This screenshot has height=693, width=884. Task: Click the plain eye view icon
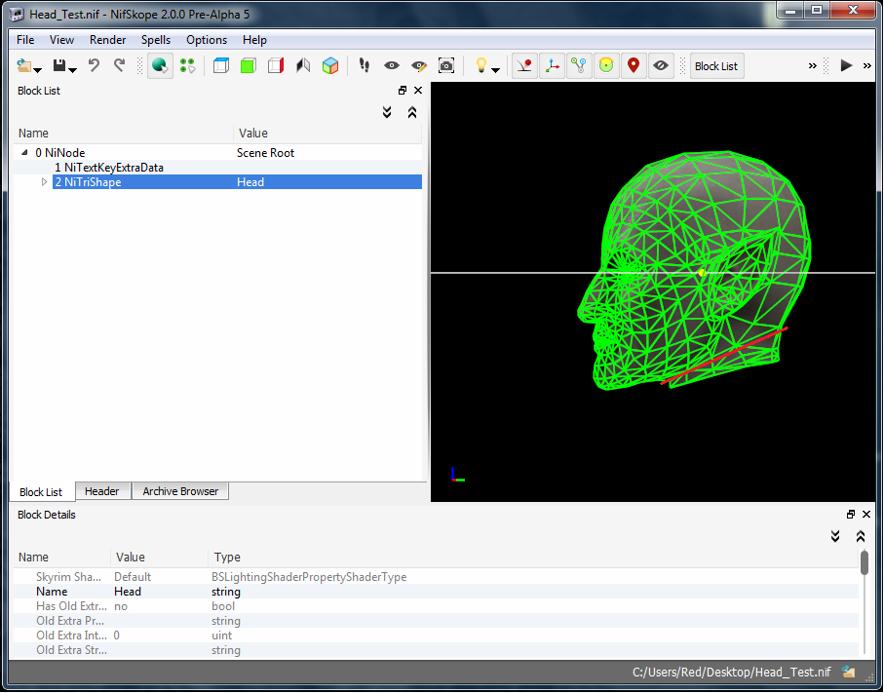point(392,66)
